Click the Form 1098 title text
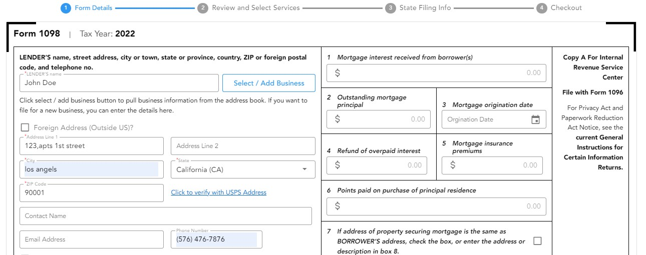 [x=37, y=33]
